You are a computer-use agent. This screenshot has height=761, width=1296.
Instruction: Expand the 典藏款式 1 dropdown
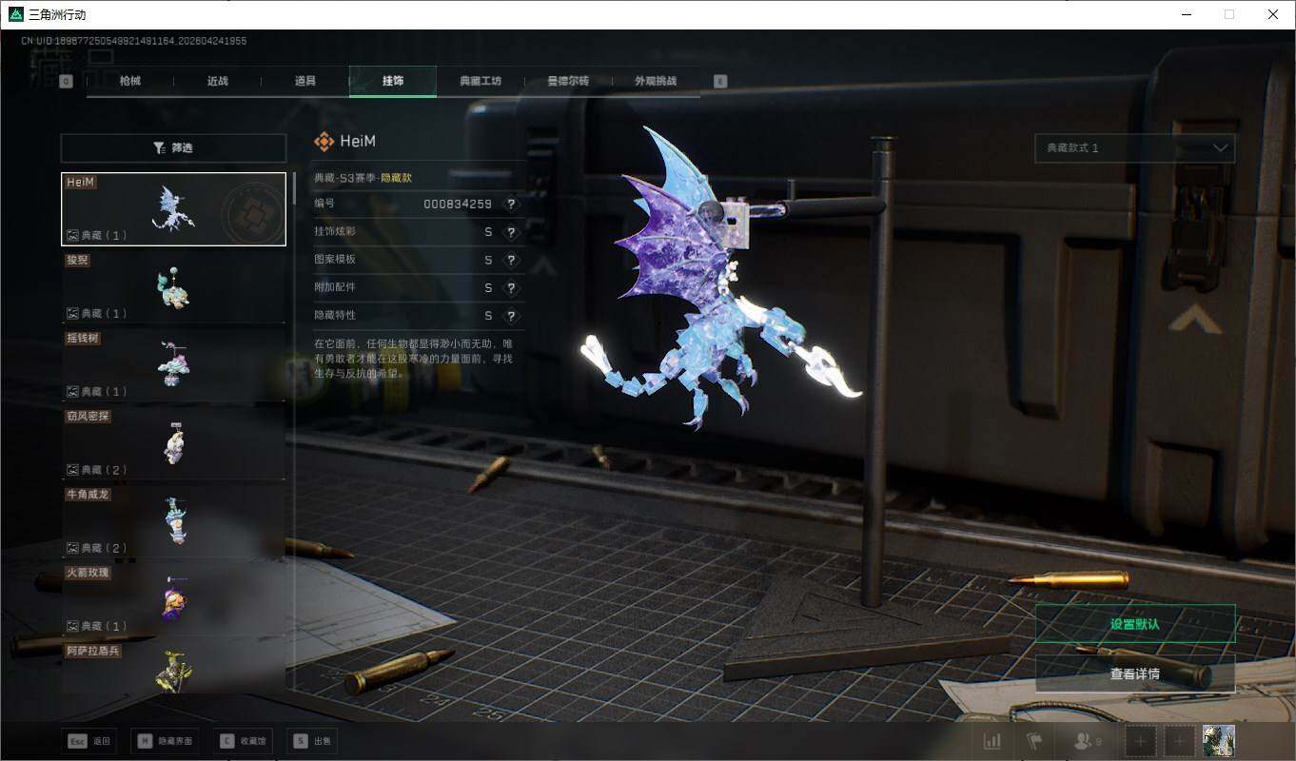pyautogui.click(x=1135, y=148)
